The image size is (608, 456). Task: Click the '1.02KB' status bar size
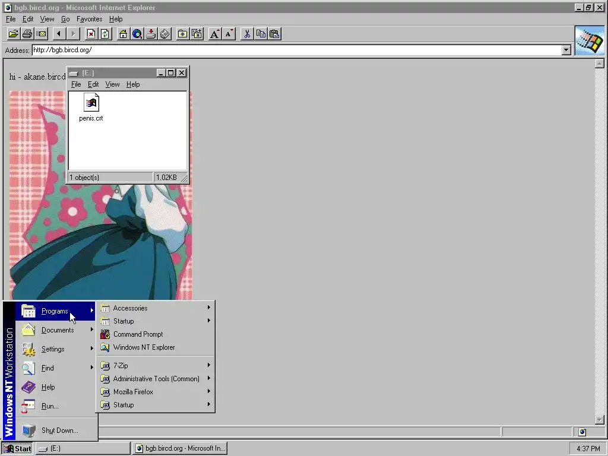pos(166,178)
